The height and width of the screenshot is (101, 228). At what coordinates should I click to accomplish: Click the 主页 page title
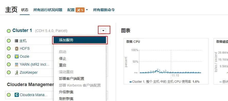tap(11, 10)
